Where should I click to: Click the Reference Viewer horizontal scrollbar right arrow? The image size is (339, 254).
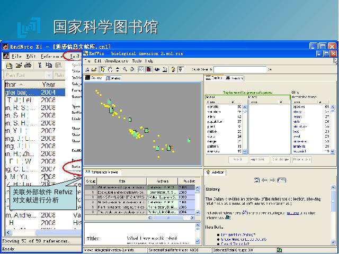tap(192, 218)
